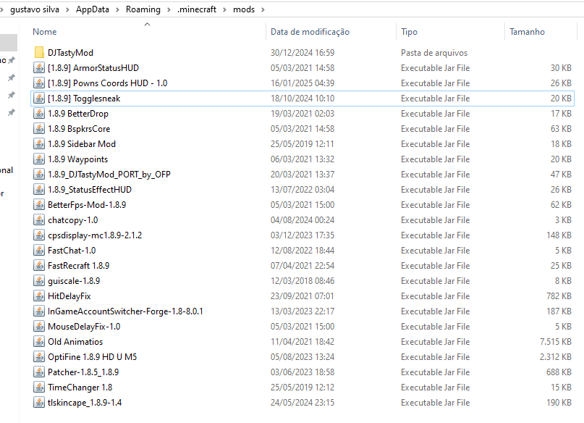Click the jar icon of FastChat-1.0

[x=39, y=251]
